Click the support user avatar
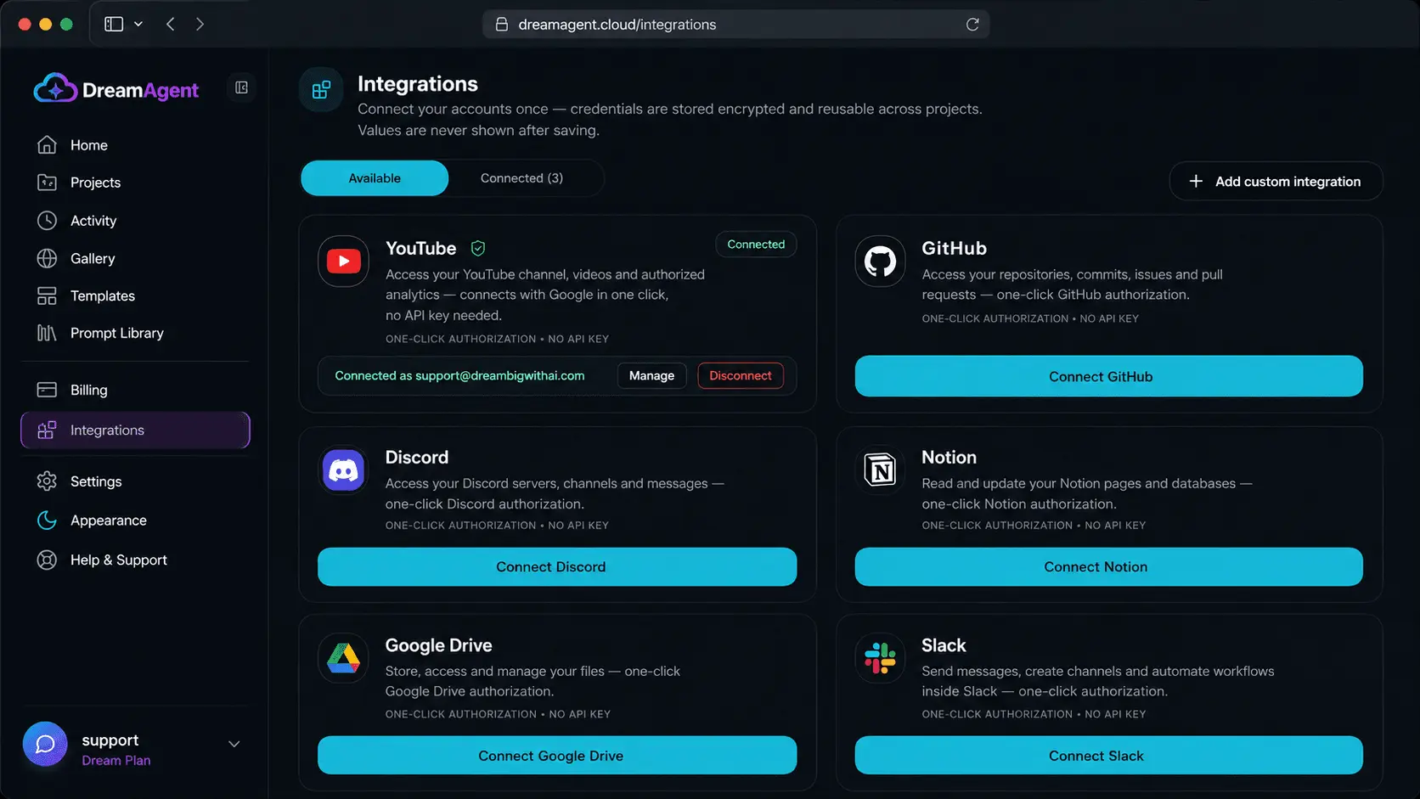1420x799 pixels. [x=45, y=745]
